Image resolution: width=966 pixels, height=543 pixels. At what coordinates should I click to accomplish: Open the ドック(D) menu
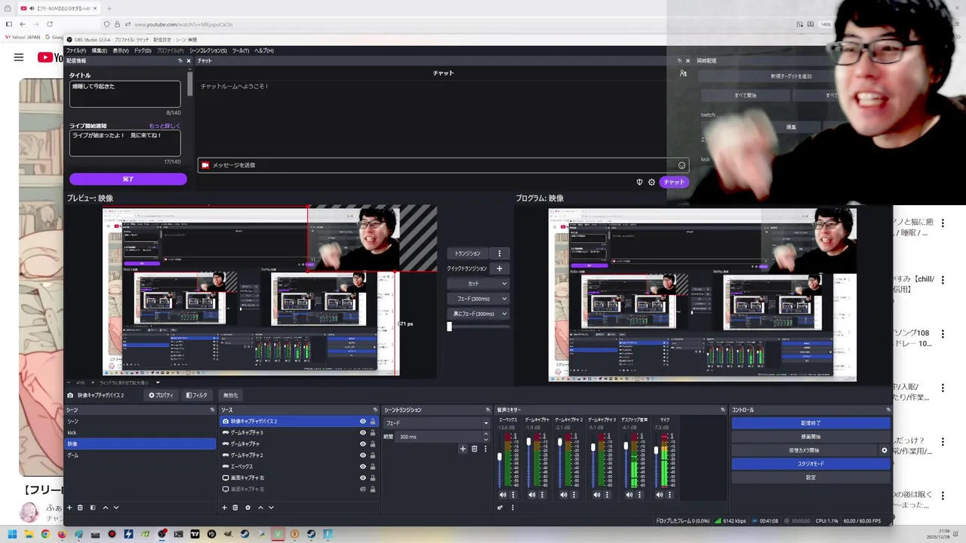click(x=143, y=51)
